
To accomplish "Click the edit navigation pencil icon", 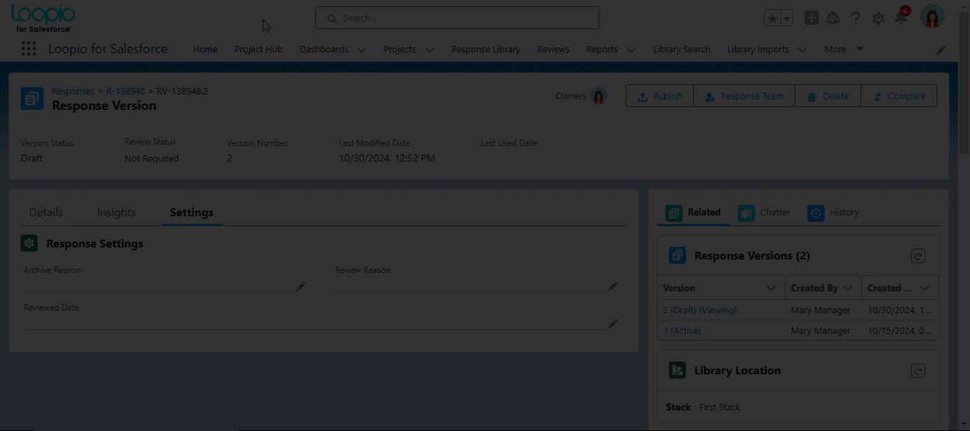I will point(941,50).
